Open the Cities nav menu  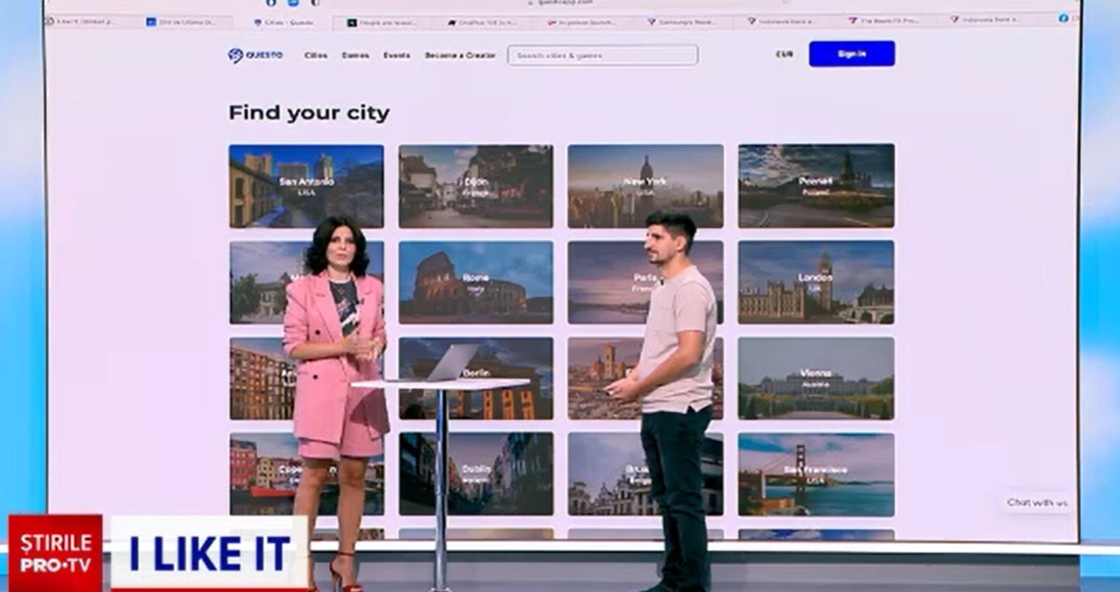tap(316, 55)
